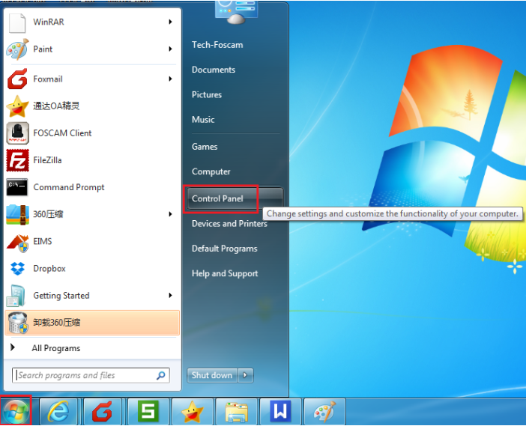This screenshot has width=526, height=426.
Task: Select the "Dropbox" program label
Action: (x=49, y=269)
